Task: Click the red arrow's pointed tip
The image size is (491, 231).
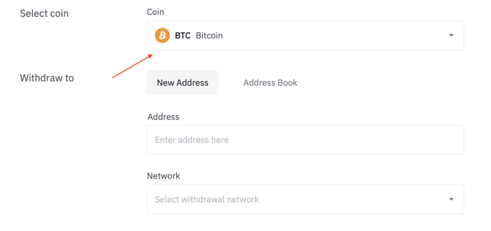Action: coord(152,55)
